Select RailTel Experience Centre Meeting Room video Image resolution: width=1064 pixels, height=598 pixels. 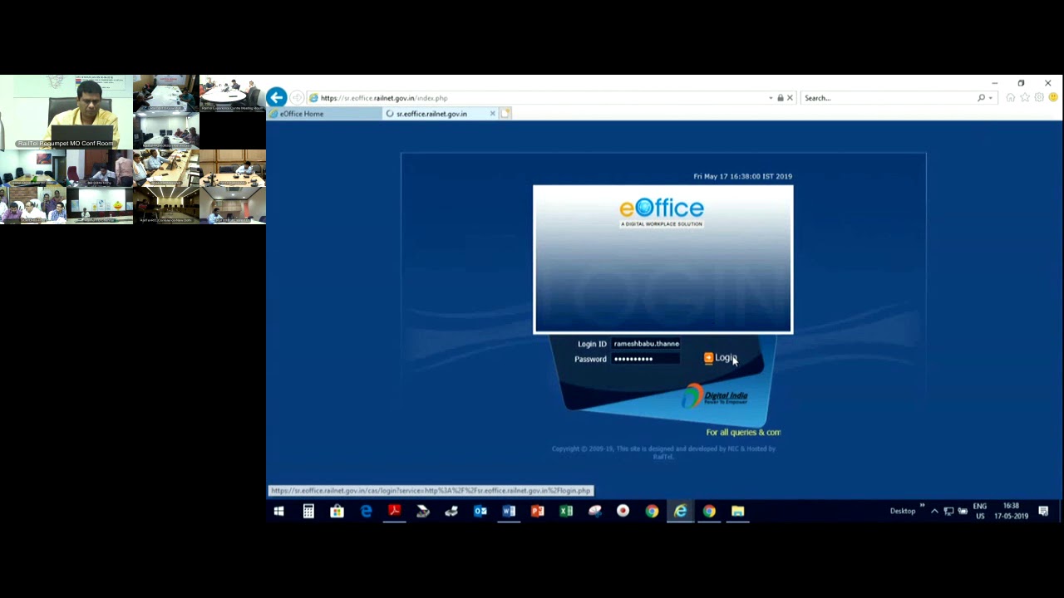[x=233, y=94]
